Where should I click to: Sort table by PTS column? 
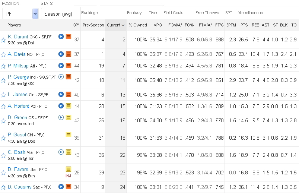tap(244, 25)
